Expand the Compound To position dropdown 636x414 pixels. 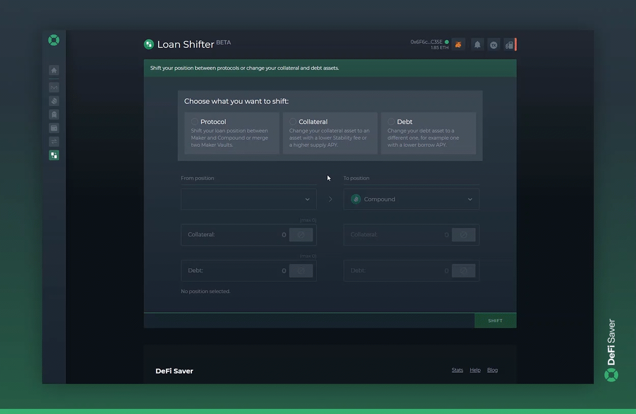click(x=411, y=199)
